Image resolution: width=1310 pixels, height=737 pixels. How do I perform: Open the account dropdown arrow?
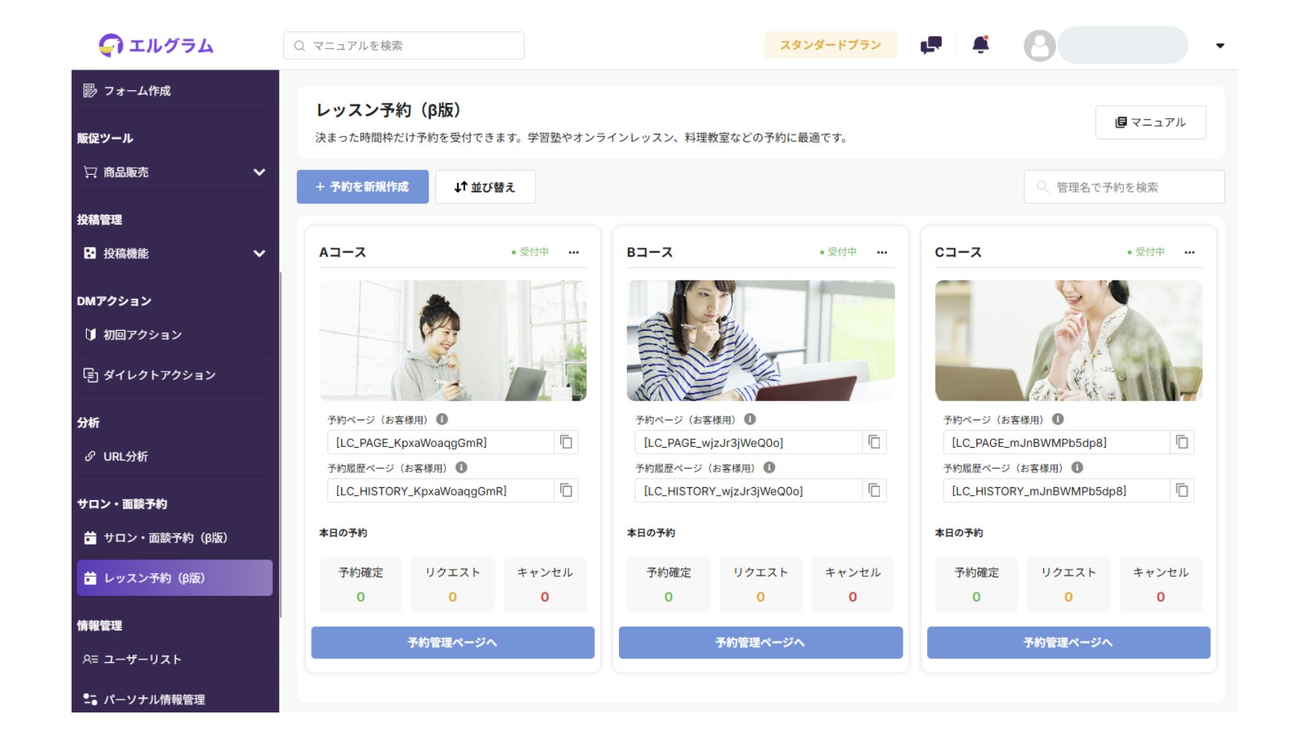[1220, 46]
